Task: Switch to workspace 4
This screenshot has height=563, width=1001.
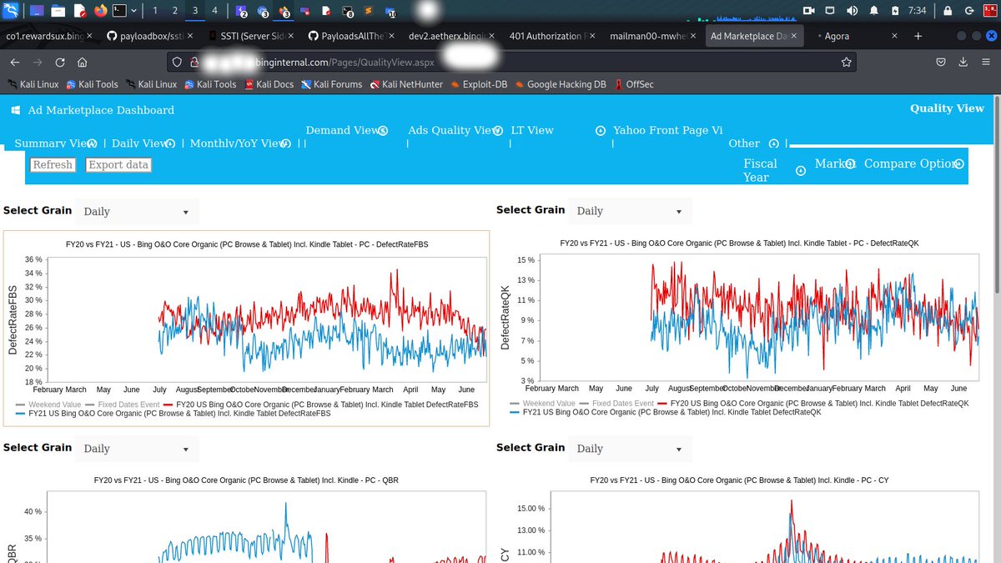Action: (x=215, y=11)
